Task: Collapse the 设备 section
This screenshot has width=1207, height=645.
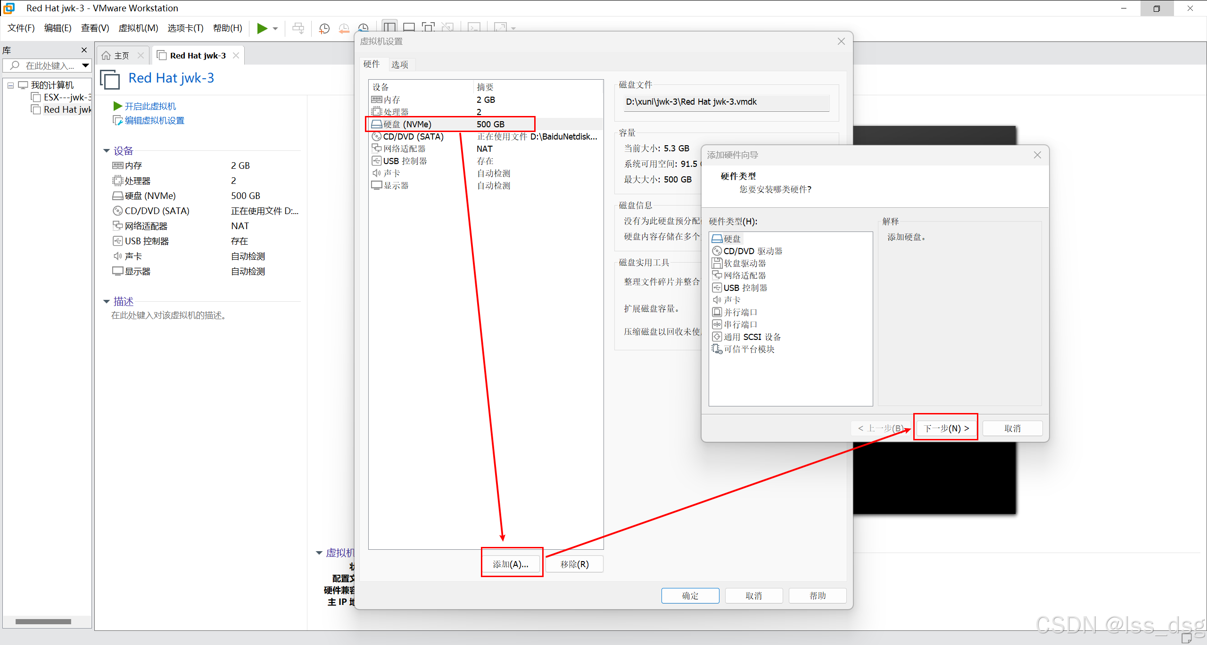Action: point(107,151)
